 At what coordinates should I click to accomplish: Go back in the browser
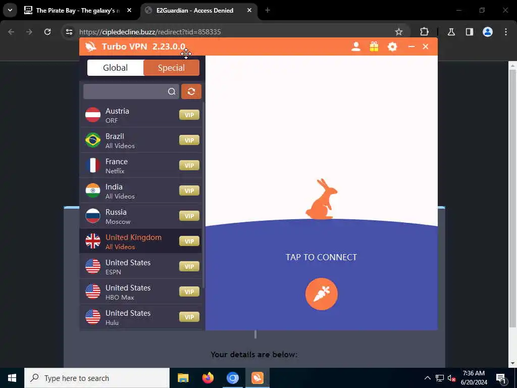(x=11, y=32)
